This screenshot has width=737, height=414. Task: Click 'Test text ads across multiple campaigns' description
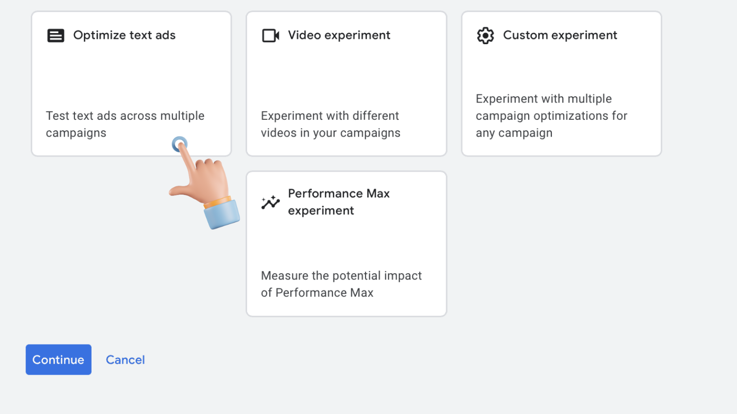coord(125,124)
